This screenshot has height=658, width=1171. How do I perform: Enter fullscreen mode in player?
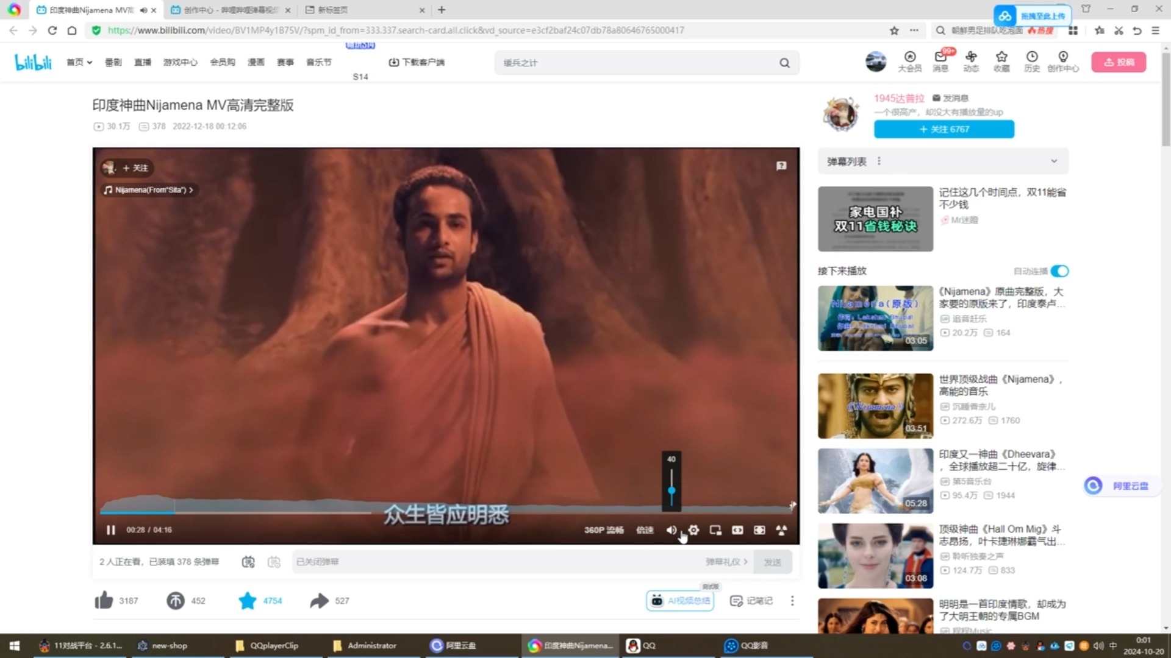(x=781, y=530)
